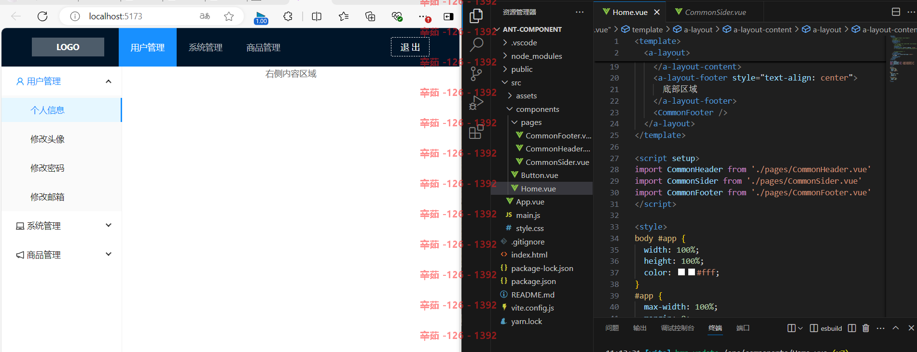Open 个人信息 menu item

(x=62, y=110)
